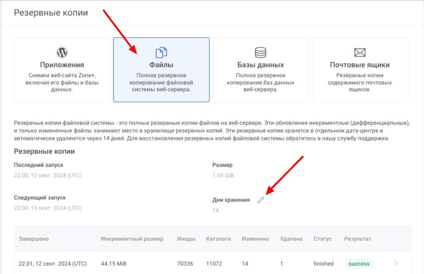Expand the backup row using right chevron
This screenshot has width=424, height=274.
396,264
